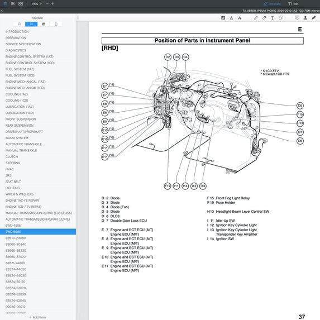
Task: Select the text box tool
Action: 273,18
